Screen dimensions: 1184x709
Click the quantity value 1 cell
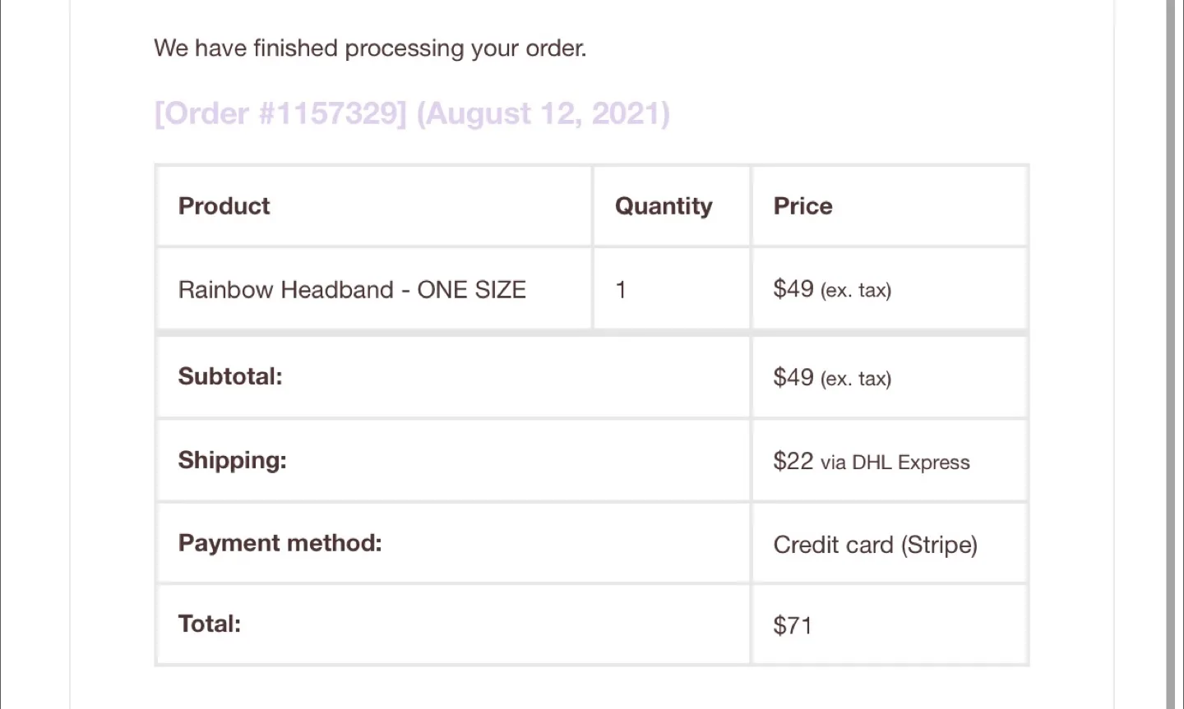(x=621, y=290)
